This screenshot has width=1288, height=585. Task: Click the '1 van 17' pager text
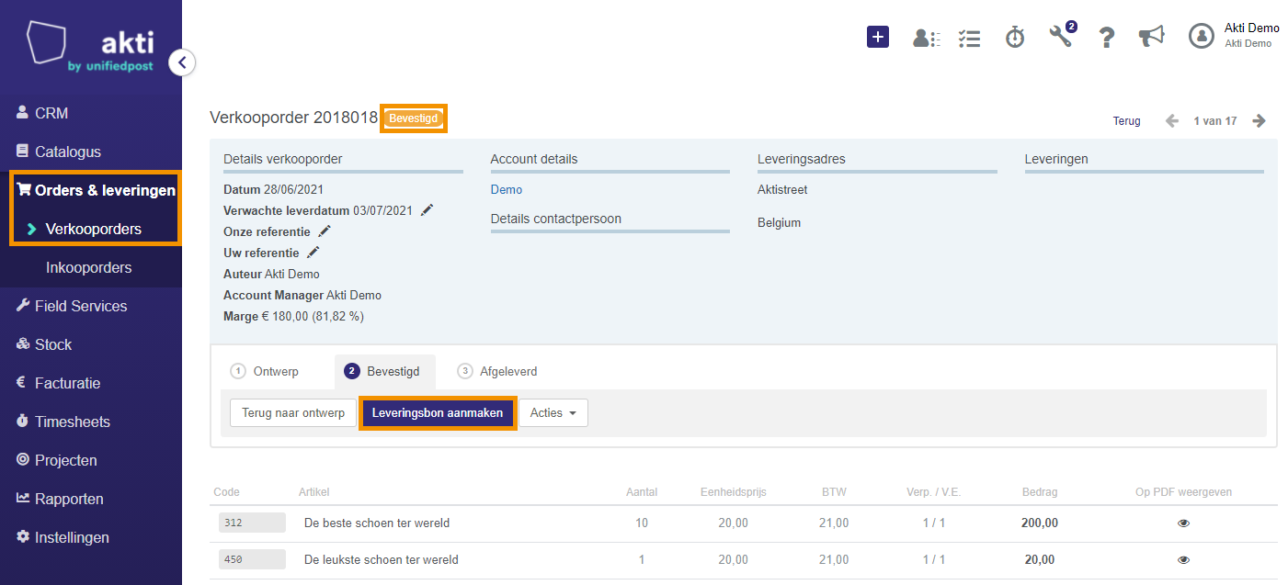coord(1215,121)
